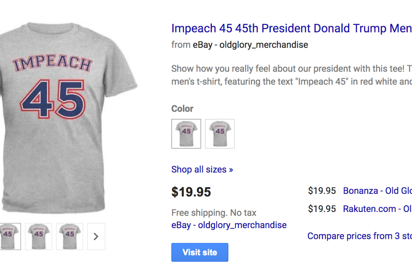Click the Free shipping. No tax text
The height and width of the screenshot is (274, 412).
point(214,213)
